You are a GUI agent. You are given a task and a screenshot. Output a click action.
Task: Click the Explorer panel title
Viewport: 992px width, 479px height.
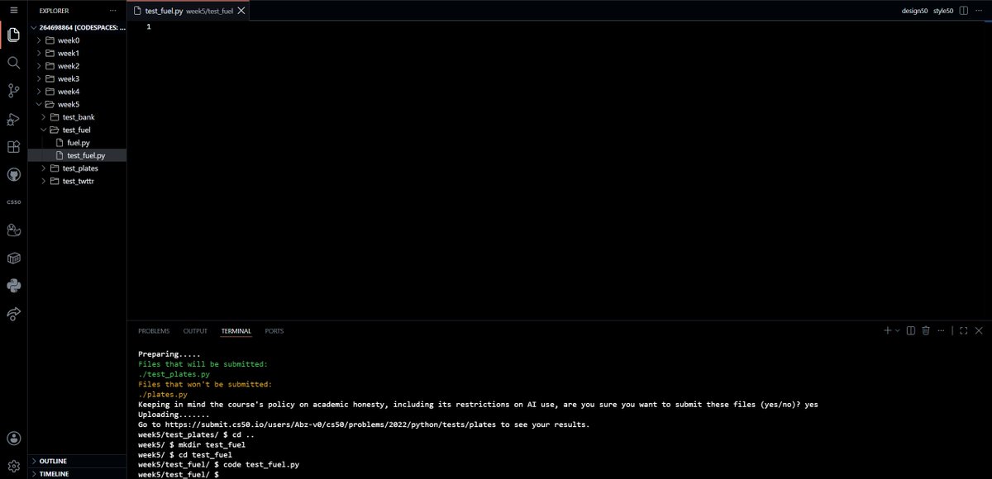point(55,11)
